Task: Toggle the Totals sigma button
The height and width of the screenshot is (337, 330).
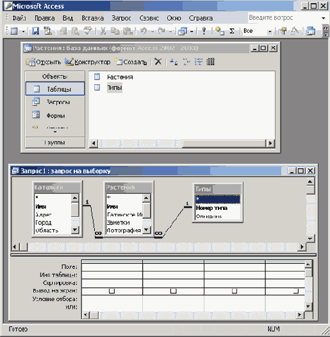Action: coord(232,31)
